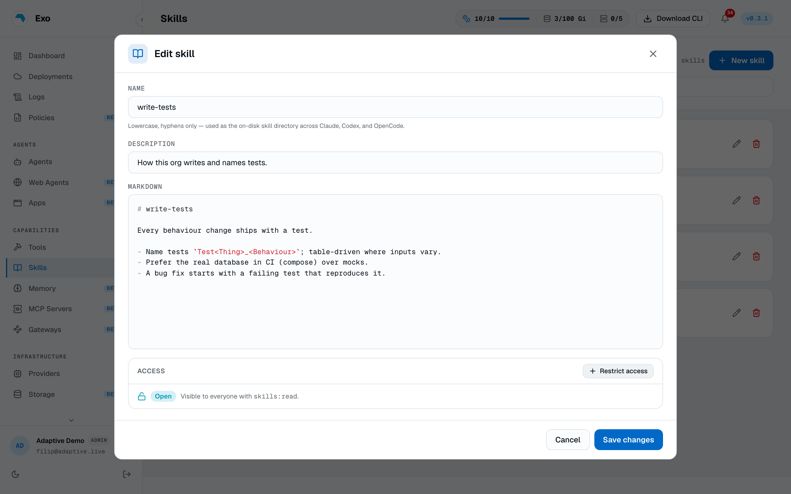The width and height of the screenshot is (791, 494).
Task: Click the 10/10 usage progress bar
Action: pyautogui.click(x=514, y=19)
